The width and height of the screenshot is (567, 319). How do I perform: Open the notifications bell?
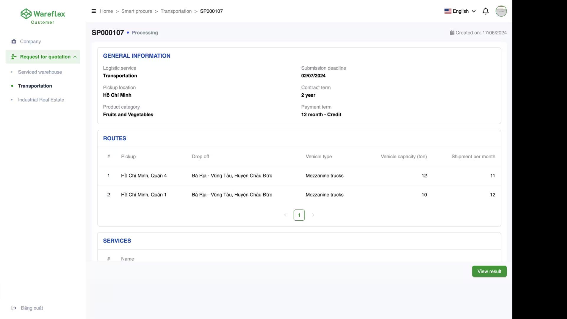tap(485, 11)
